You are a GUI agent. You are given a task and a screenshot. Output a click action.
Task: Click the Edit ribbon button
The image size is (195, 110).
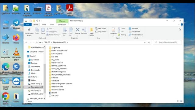(121, 31)
